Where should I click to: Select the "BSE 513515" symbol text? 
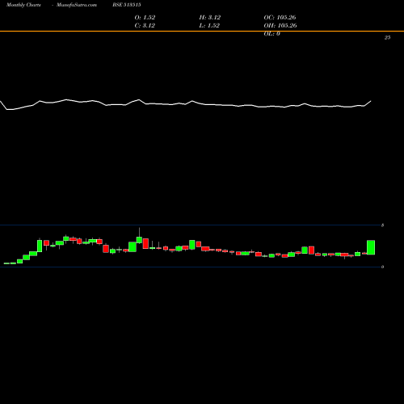point(127,5)
